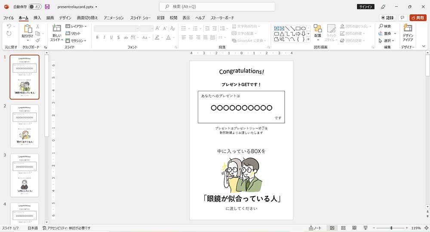Viewport: 430px width, 232px height.
Task: Center-align the text
Action: (191, 37)
